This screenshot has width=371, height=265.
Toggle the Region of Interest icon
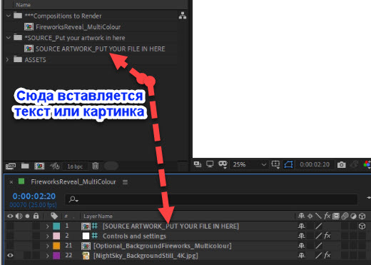click(x=288, y=164)
